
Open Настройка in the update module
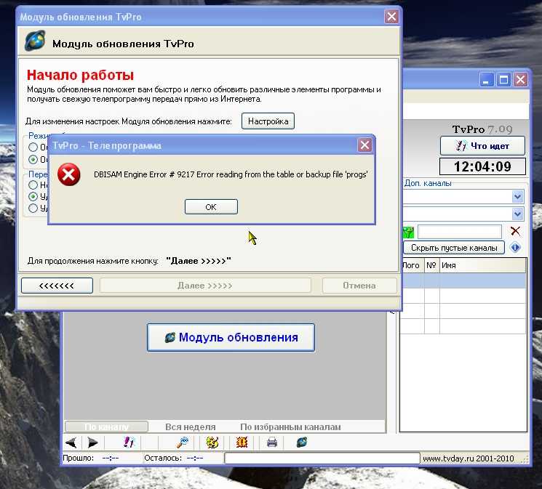click(x=268, y=121)
